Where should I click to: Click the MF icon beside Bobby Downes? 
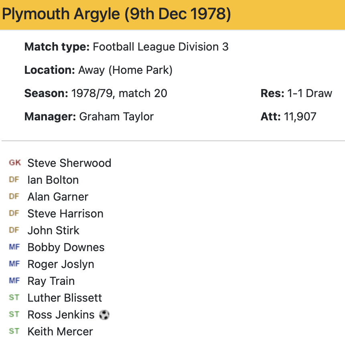click(x=14, y=247)
